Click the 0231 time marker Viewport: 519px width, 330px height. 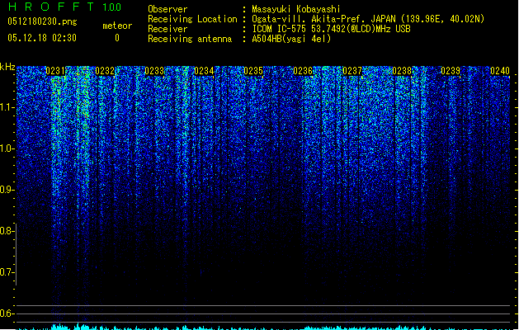[x=55, y=71]
